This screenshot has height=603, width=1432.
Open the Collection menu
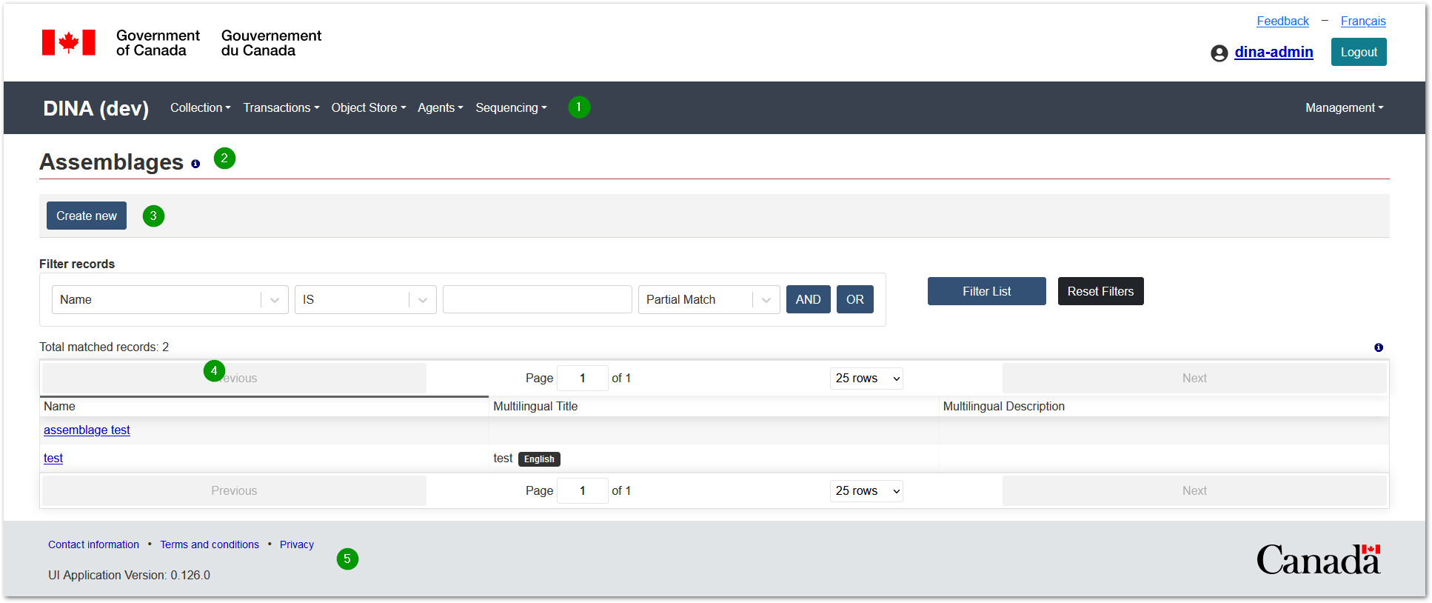click(x=201, y=108)
